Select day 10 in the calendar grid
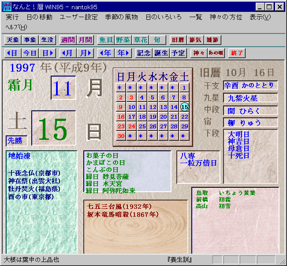 (x=131, y=107)
